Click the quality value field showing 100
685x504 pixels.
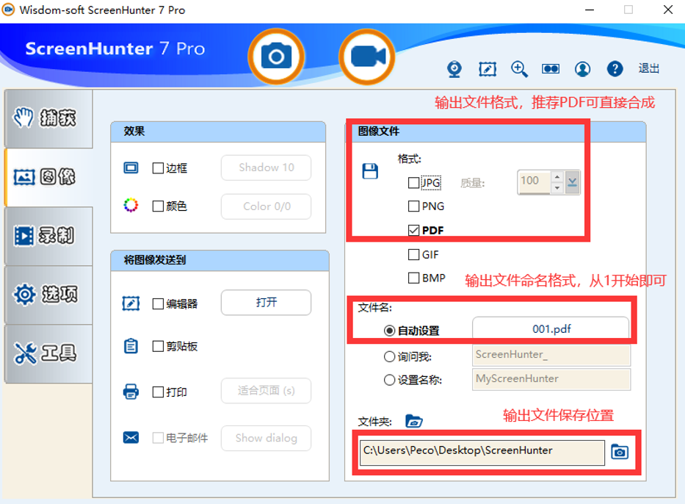coord(534,181)
